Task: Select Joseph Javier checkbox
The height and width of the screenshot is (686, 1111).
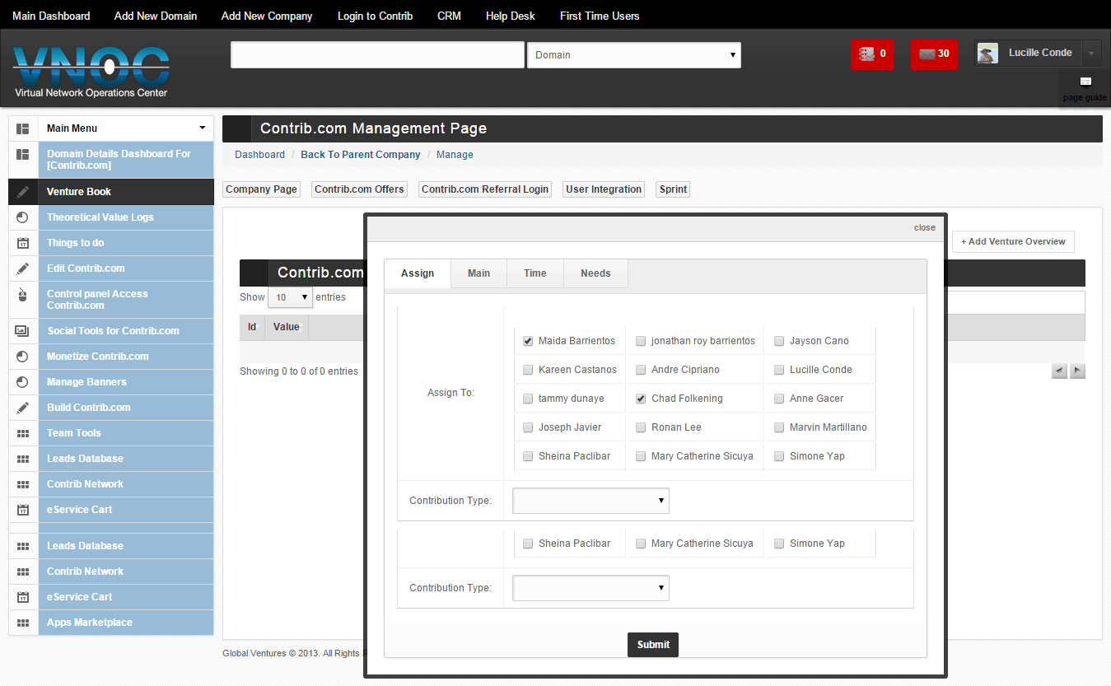Action: tap(528, 427)
